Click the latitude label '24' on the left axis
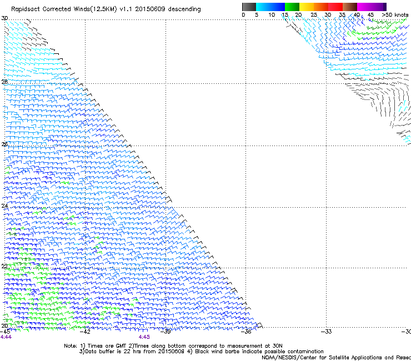411x361 pixels. pos(4,206)
